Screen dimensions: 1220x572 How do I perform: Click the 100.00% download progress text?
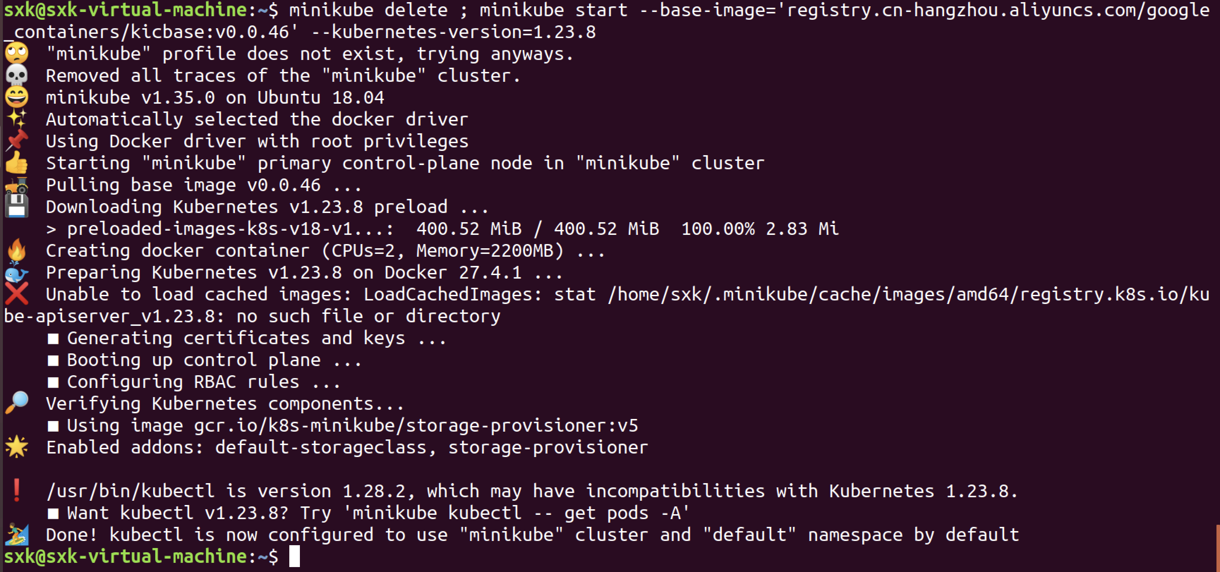(718, 229)
